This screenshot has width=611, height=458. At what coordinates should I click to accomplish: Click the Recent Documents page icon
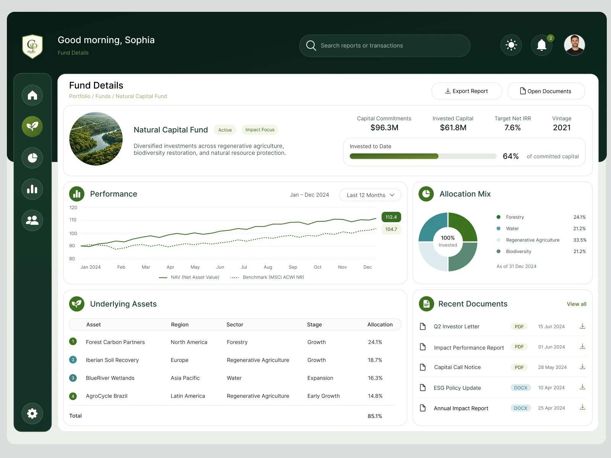click(426, 304)
